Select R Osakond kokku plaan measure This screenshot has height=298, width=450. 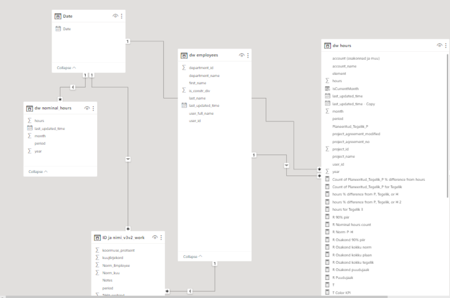pyautogui.click(x=352, y=255)
